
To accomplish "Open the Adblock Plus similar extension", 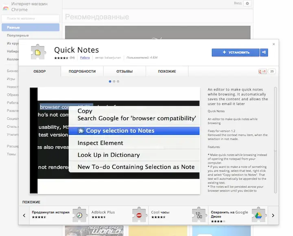I will click(118, 215).
